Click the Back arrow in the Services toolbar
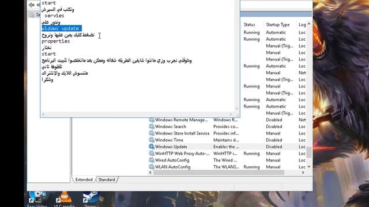This screenshot has width=369, height=207. pos(31,5)
